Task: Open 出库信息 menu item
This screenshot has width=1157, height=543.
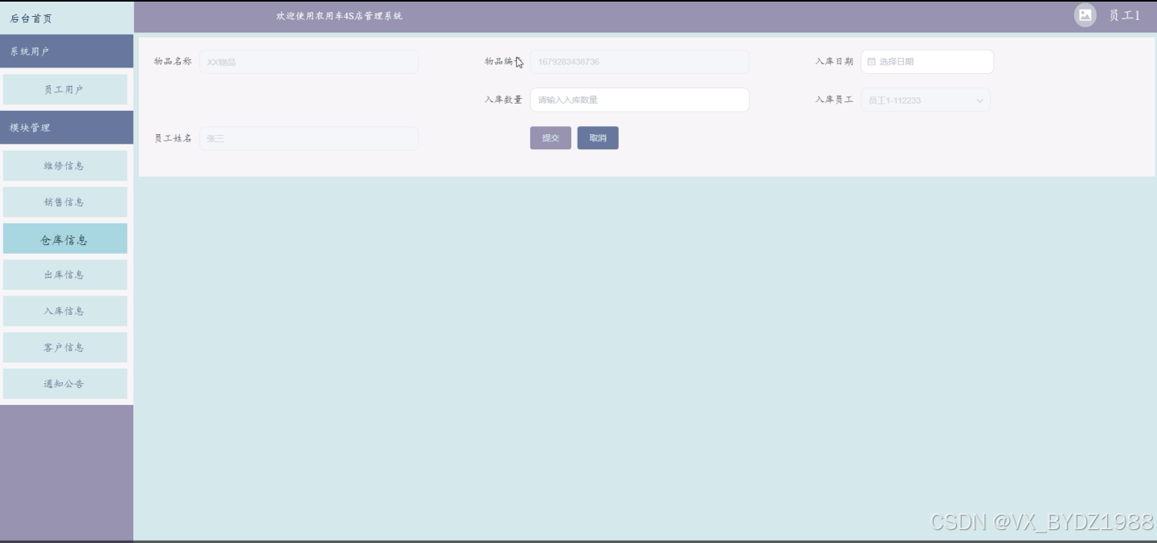Action: (65, 275)
